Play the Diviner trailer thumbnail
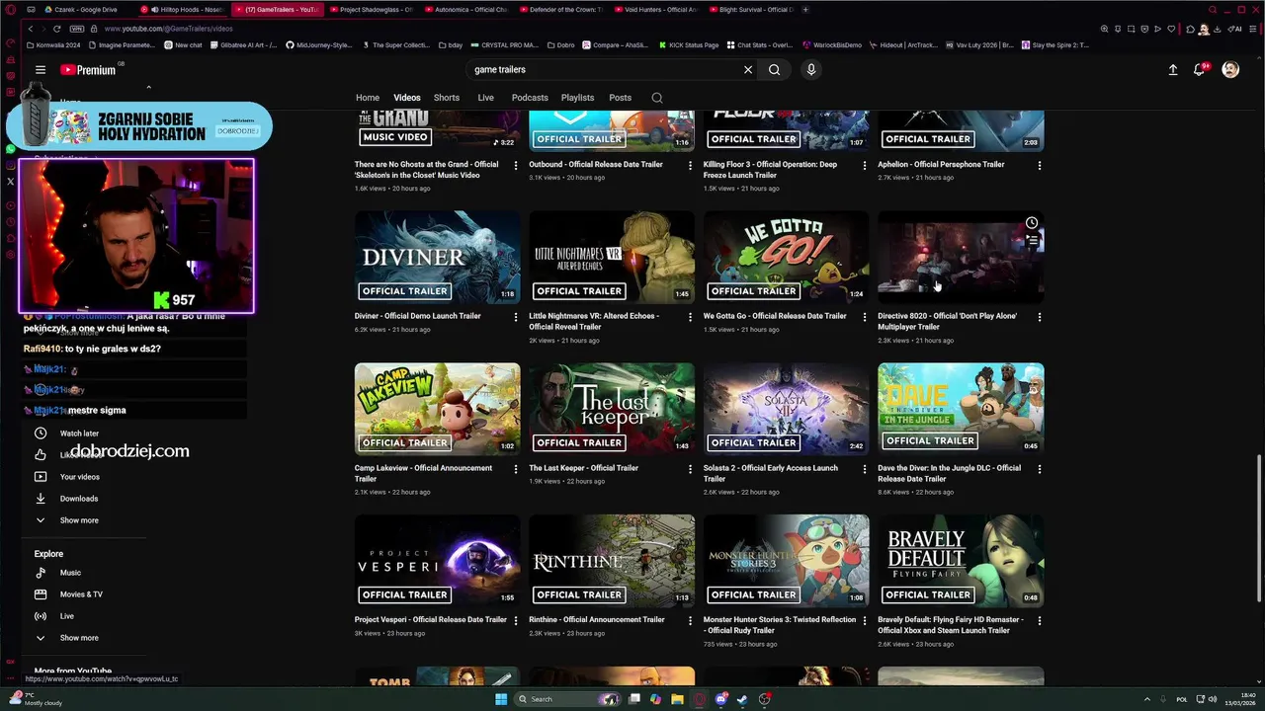 point(438,258)
